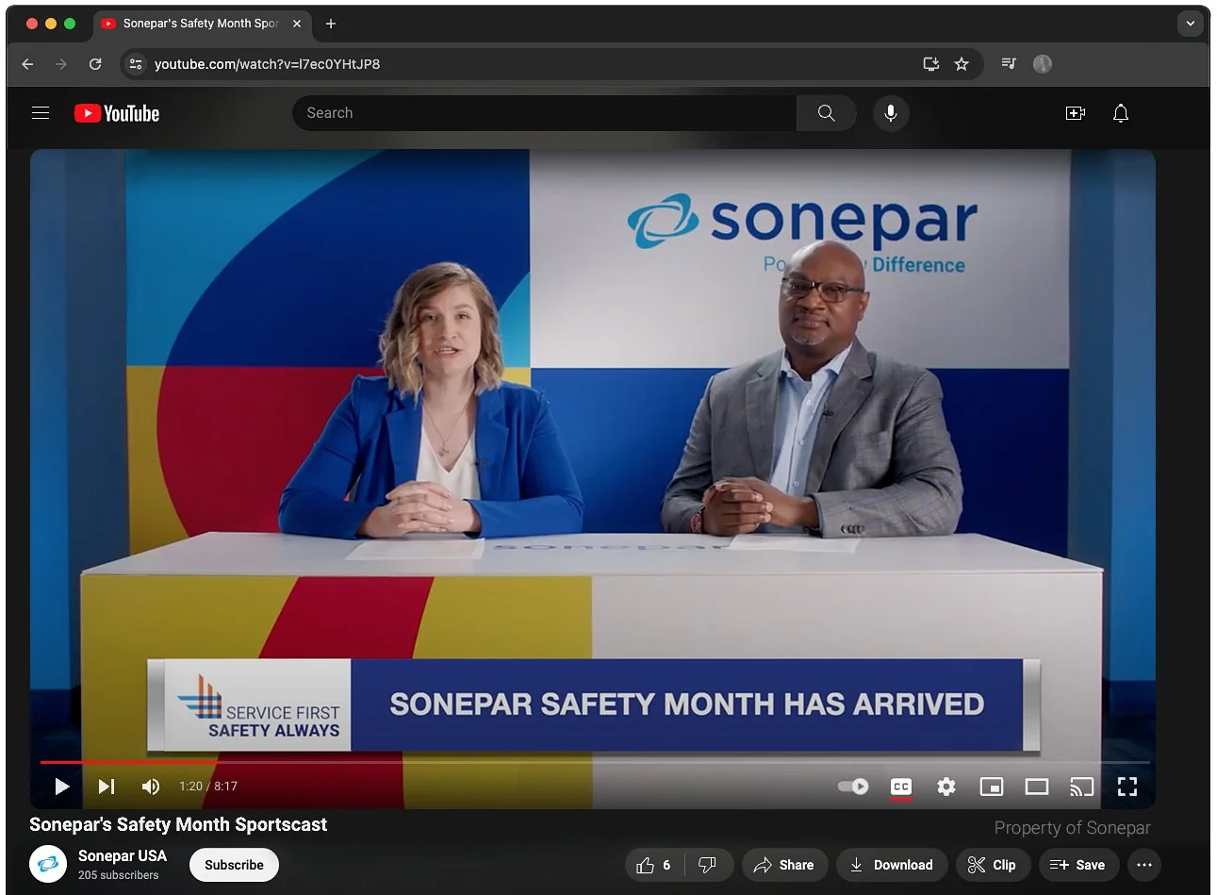The image size is (1217, 895).
Task: Open the more actions ellipsis menu
Action: [x=1144, y=865]
